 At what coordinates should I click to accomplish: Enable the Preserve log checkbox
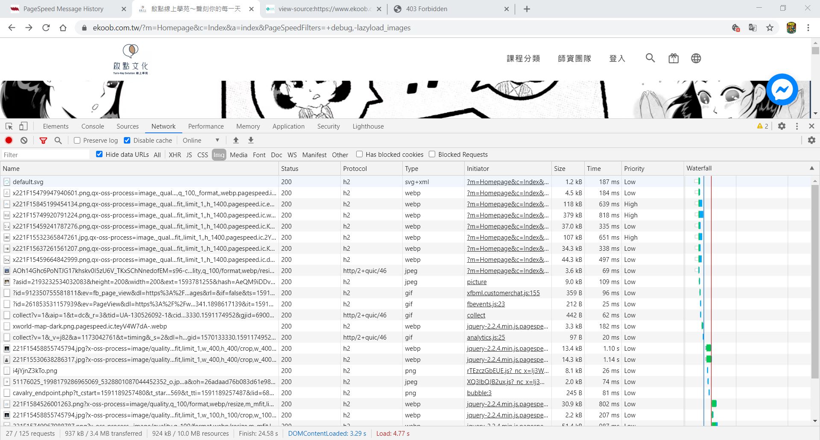[x=77, y=141]
